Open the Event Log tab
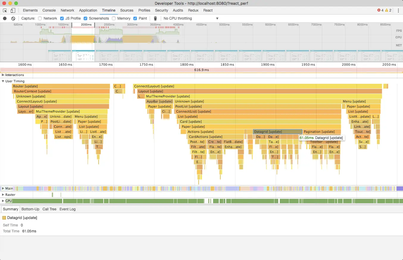The image size is (403, 260). [x=68, y=209]
